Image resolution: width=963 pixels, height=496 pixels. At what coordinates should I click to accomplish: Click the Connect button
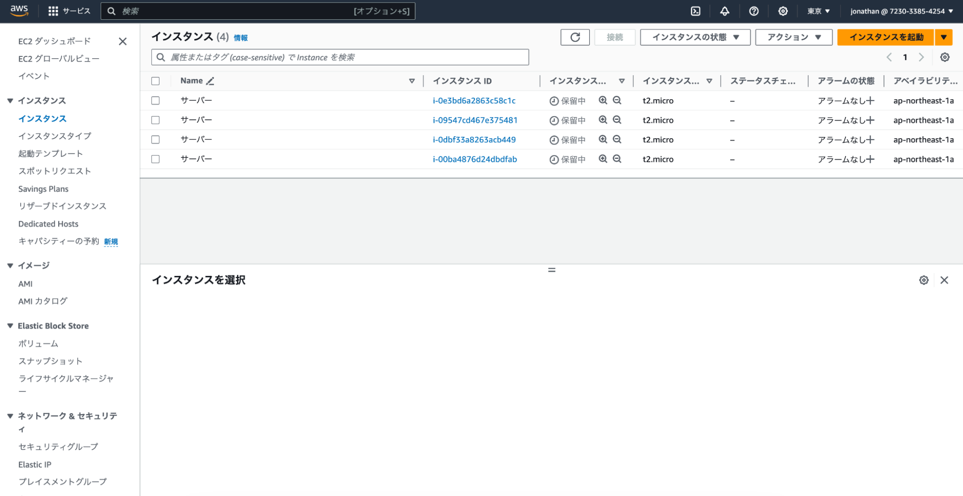[x=615, y=37]
